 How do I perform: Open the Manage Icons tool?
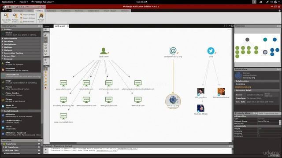click(41, 18)
